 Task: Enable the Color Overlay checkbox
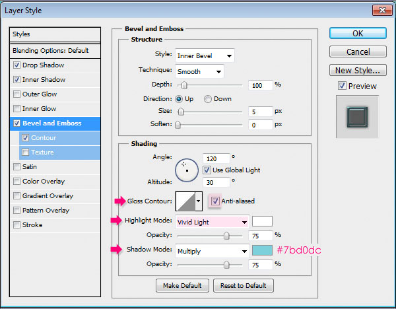tap(16, 182)
